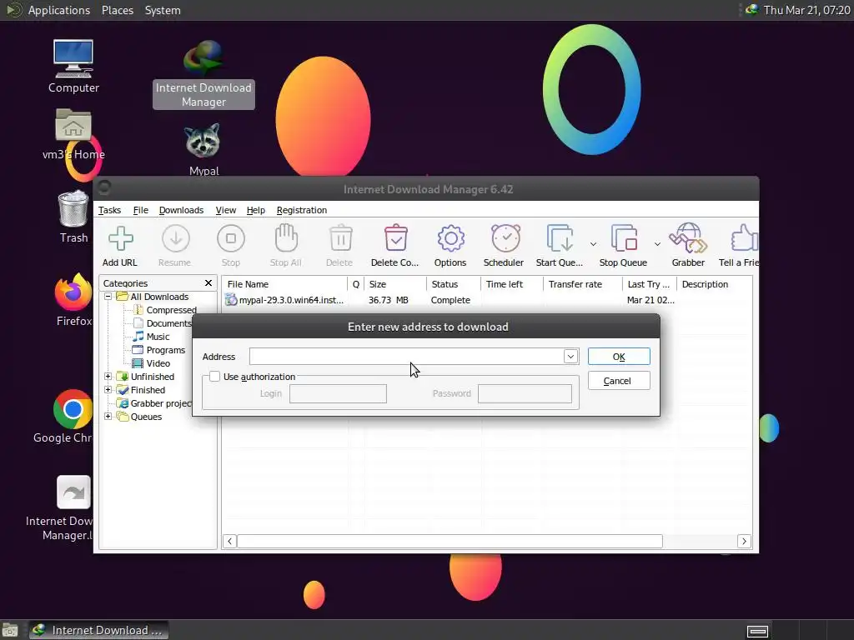The width and height of the screenshot is (854, 640).
Task: Select the Mypal raccoon desktop icon
Action: click(x=203, y=141)
